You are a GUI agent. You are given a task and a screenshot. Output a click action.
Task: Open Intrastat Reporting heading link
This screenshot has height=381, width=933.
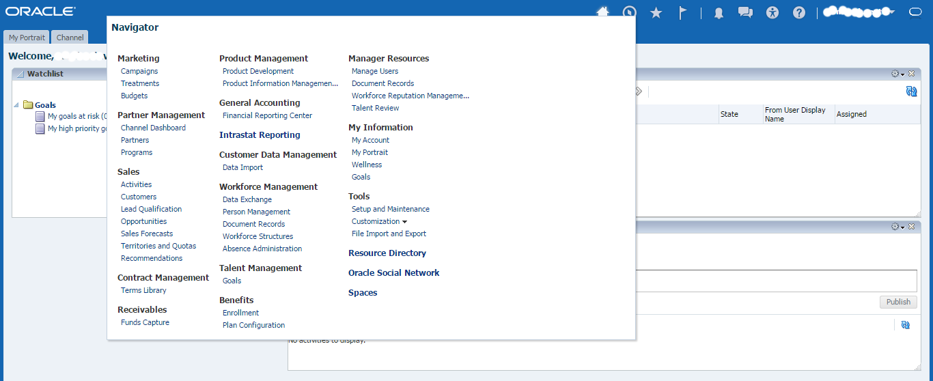260,135
